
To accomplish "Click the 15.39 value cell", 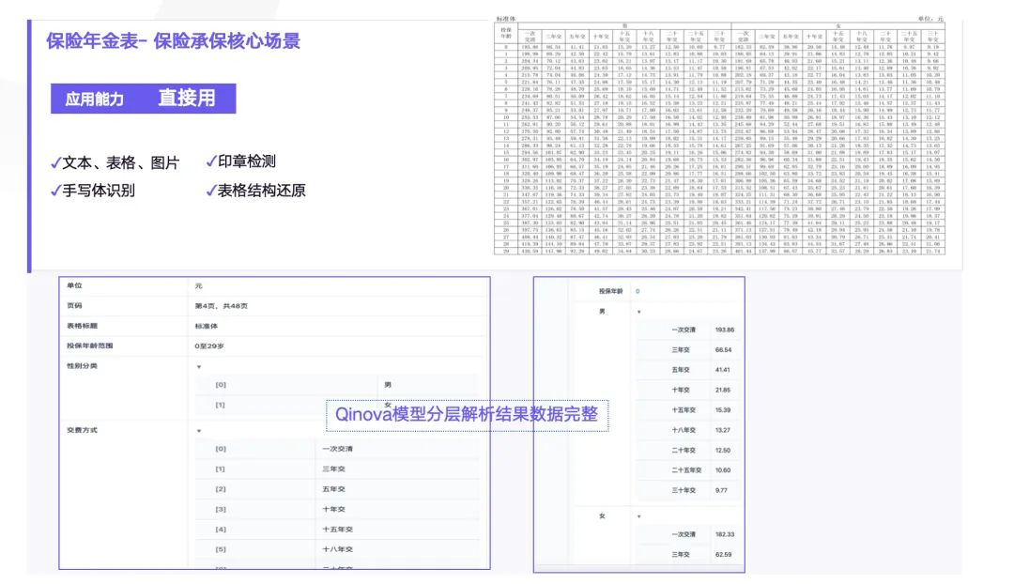I will point(722,410).
